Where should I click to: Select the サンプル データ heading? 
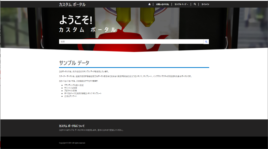[x=74, y=63]
